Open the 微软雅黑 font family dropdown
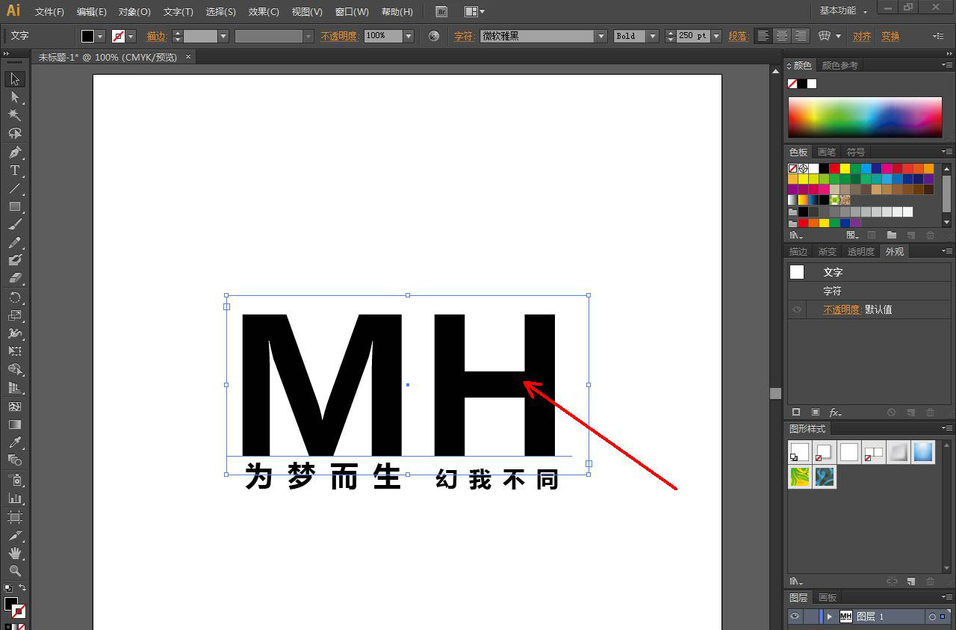 click(x=601, y=36)
